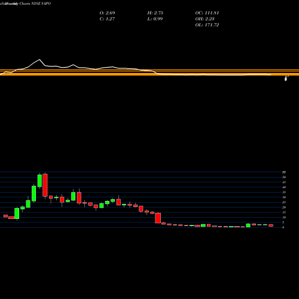Select the open value 'O: 2.69'
The width and height of the screenshot is (299, 299).
click(107, 13)
